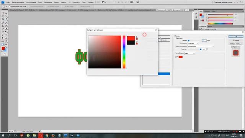Image resolution: width=245 pixels, height=138 pixels.
Task: Toggle Просмотр checkbox in Layer Style dialog
Action: pos(232,47)
